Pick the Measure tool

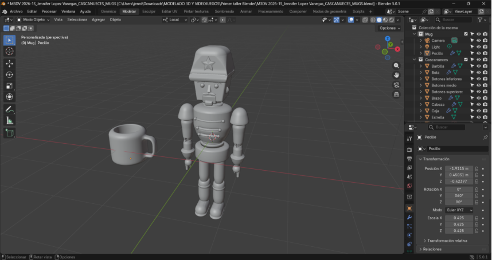click(x=9, y=120)
